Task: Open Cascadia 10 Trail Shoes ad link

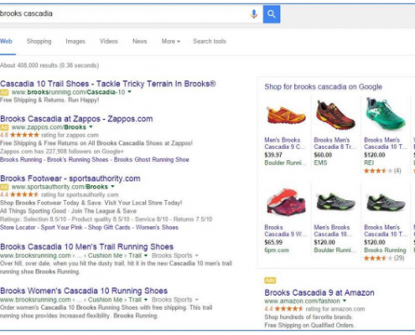Action: (108, 84)
